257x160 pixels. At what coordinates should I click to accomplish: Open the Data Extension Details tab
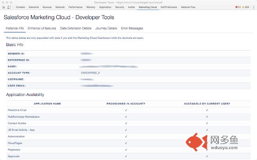(75, 28)
